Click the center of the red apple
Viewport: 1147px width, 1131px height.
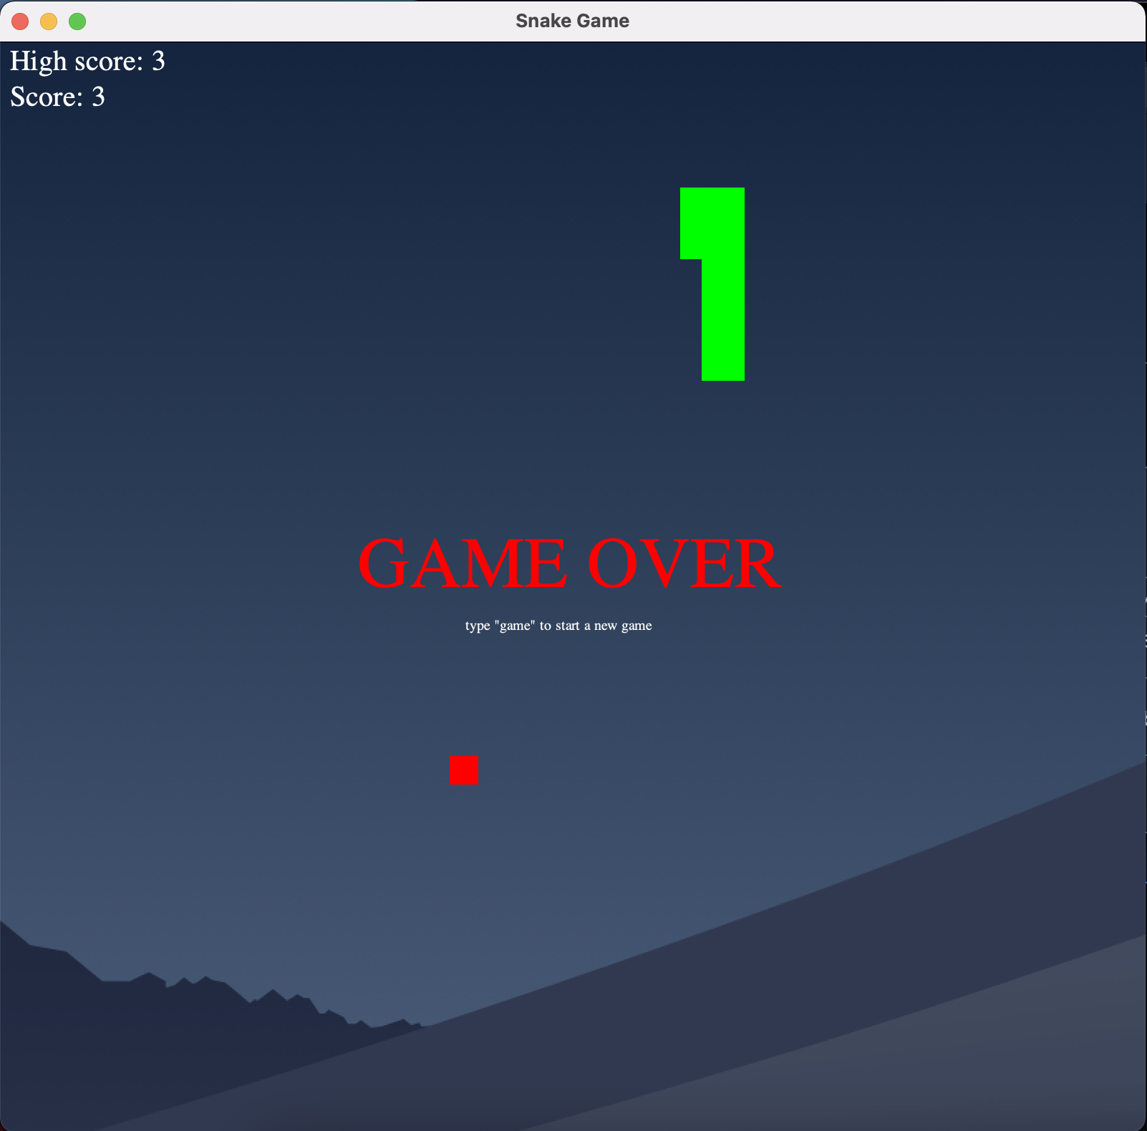coord(463,770)
